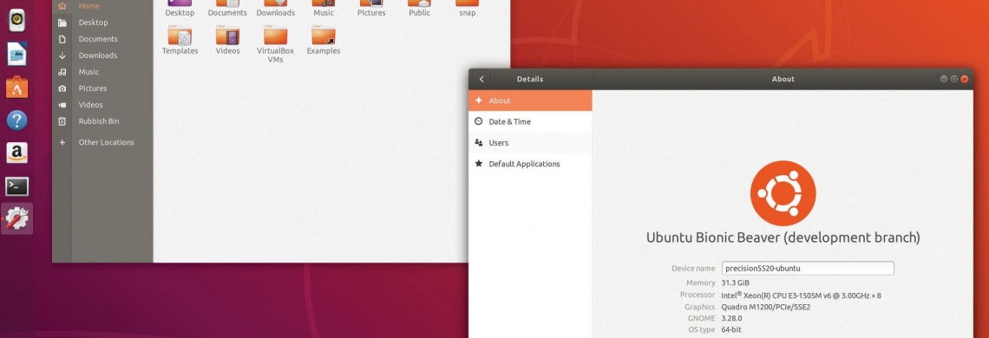The image size is (989, 338).
Task: Click the GNOME version 3.28.0
Action: [731, 318]
